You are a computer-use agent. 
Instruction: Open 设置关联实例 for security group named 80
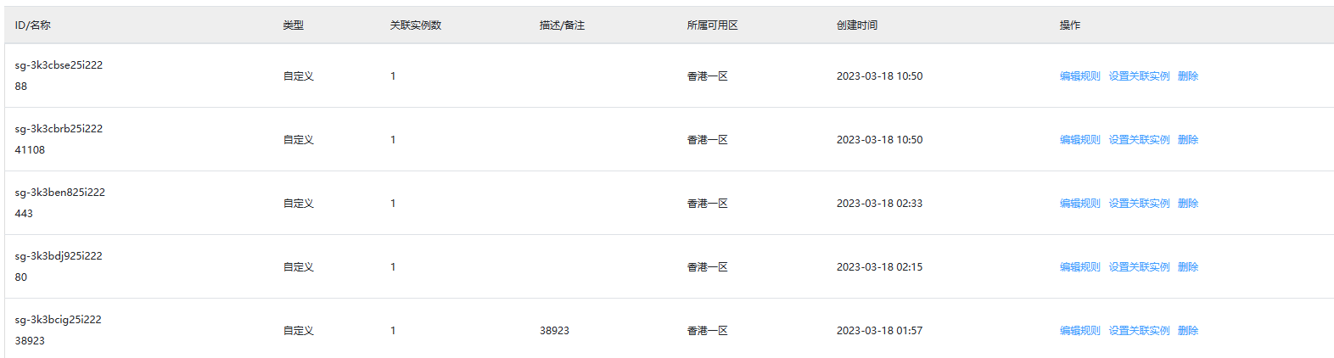click(x=1139, y=267)
